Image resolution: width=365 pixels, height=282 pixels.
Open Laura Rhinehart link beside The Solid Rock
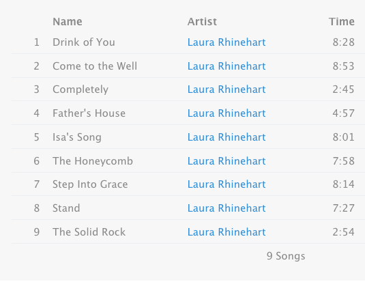[227, 232]
